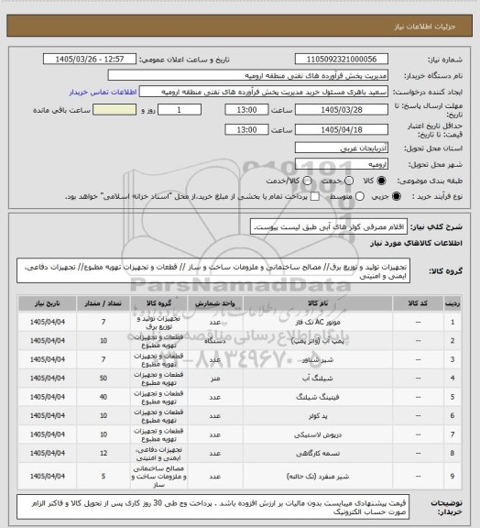
Task: Click the price validity date 1405/04/18
Action: click(x=342, y=129)
